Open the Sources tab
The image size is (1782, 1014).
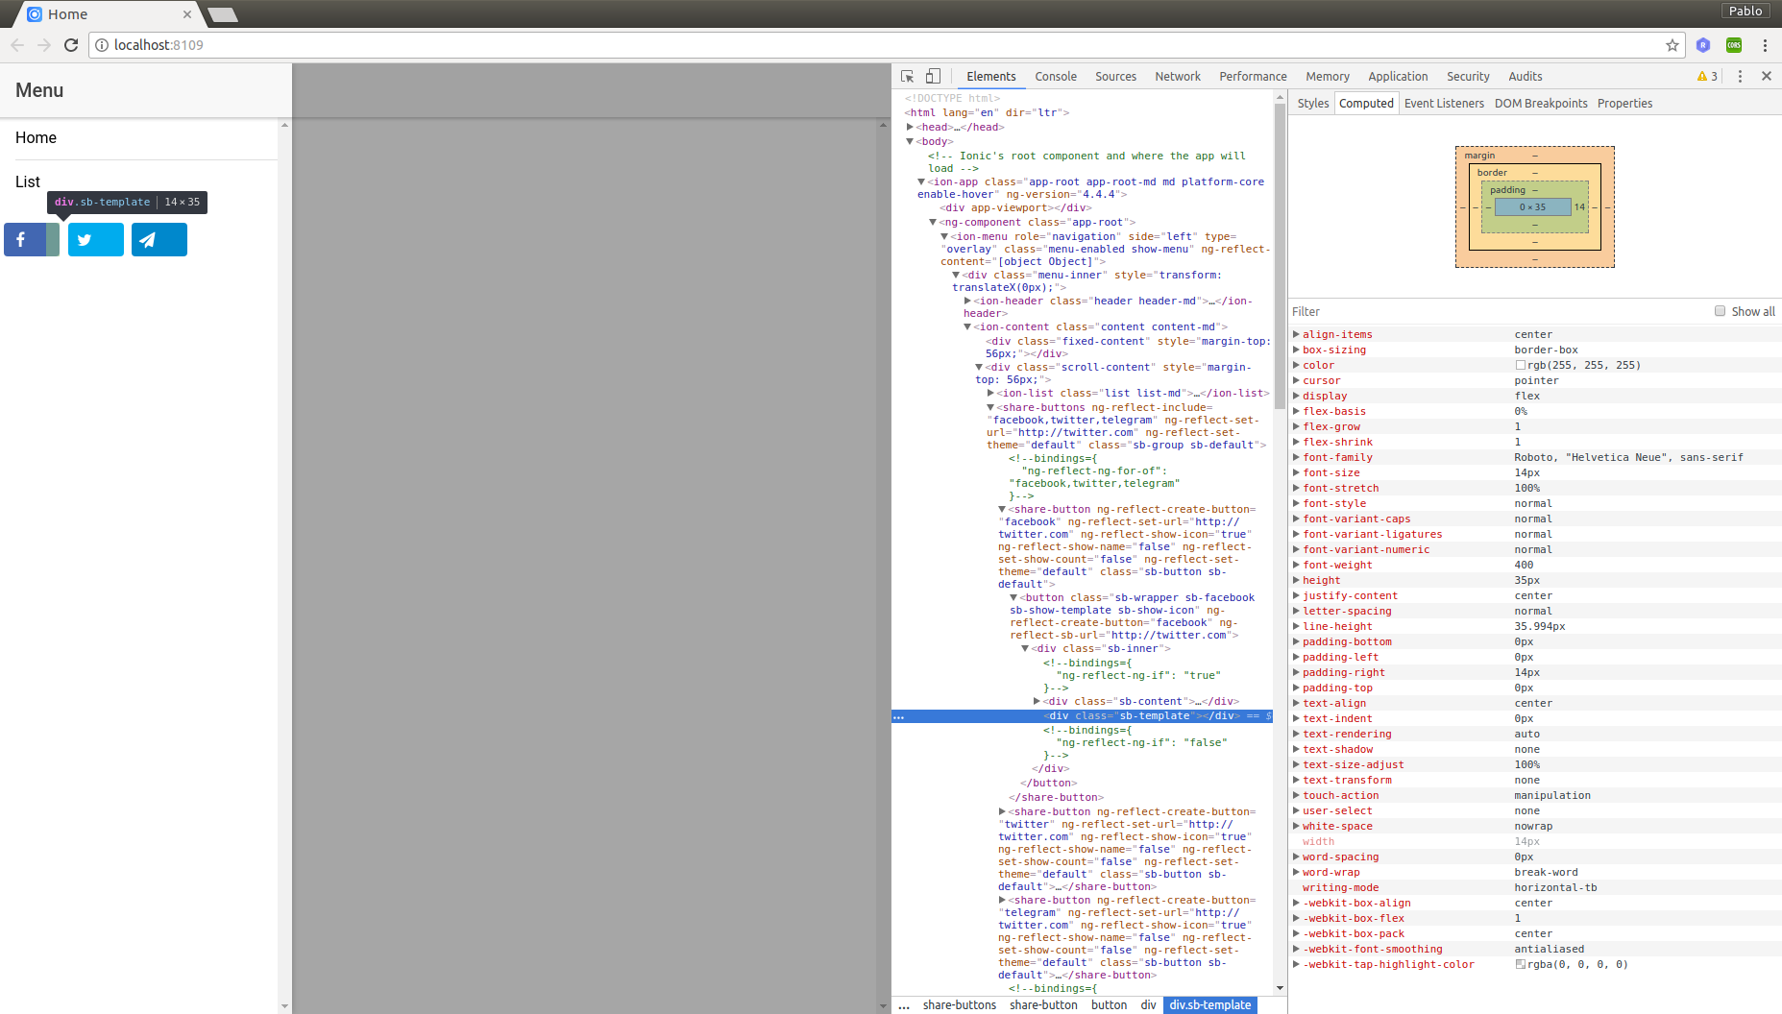point(1115,77)
